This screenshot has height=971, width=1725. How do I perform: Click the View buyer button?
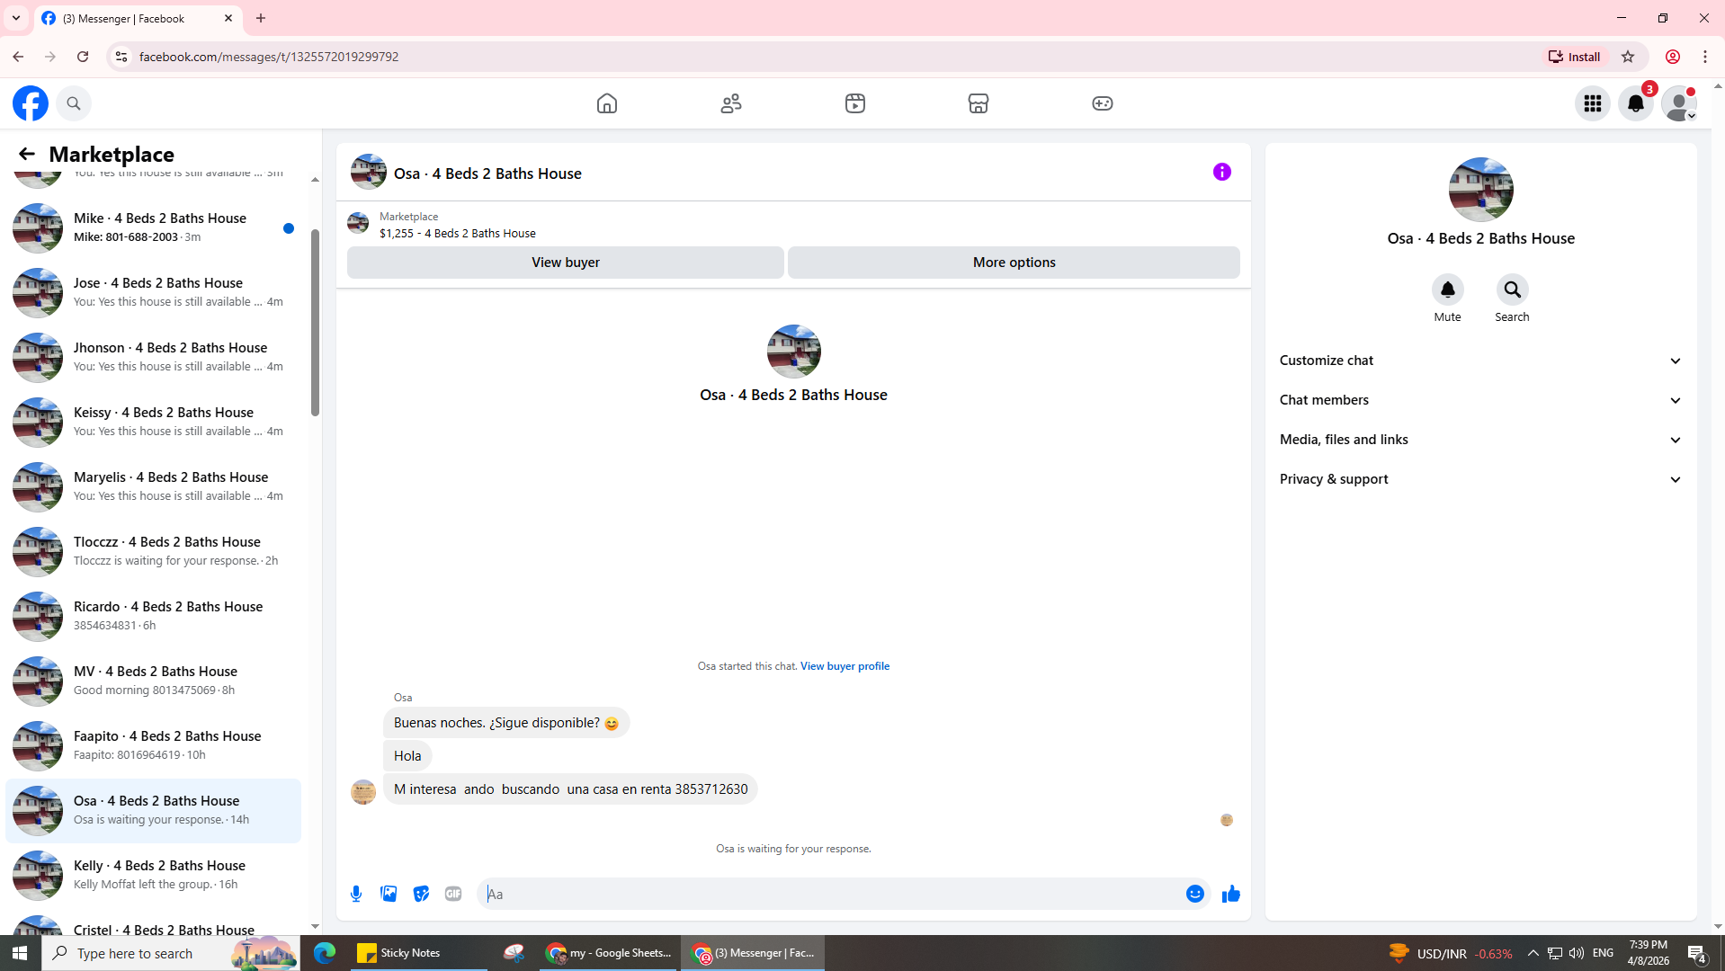click(565, 263)
